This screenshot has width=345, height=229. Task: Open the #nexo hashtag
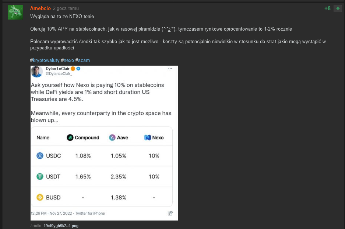click(67, 60)
